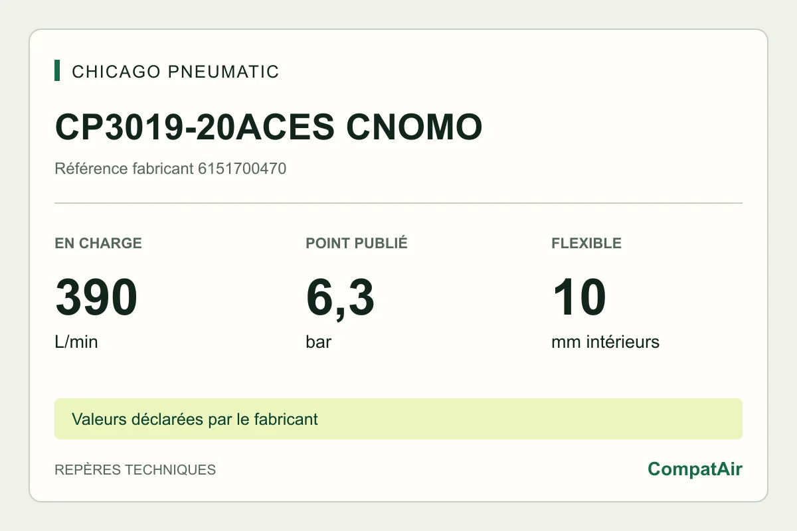Click the FLEXIBLE heading
Image resolution: width=797 pixels, height=531 pixels.
point(586,243)
